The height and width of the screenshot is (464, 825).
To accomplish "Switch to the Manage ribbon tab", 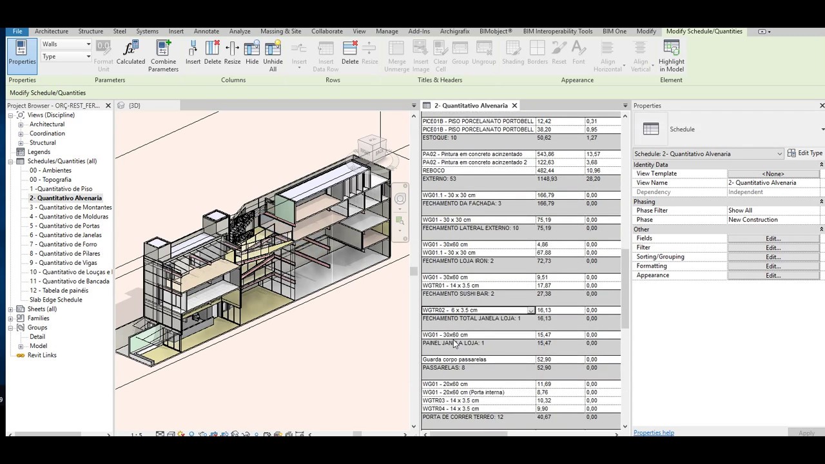I will pyautogui.click(x=387, y=31).
